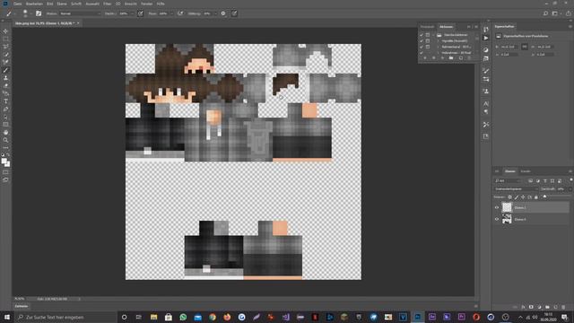Click record button in Aktionen panel
Screen dimensions: 574x323
tap(434, 57)
